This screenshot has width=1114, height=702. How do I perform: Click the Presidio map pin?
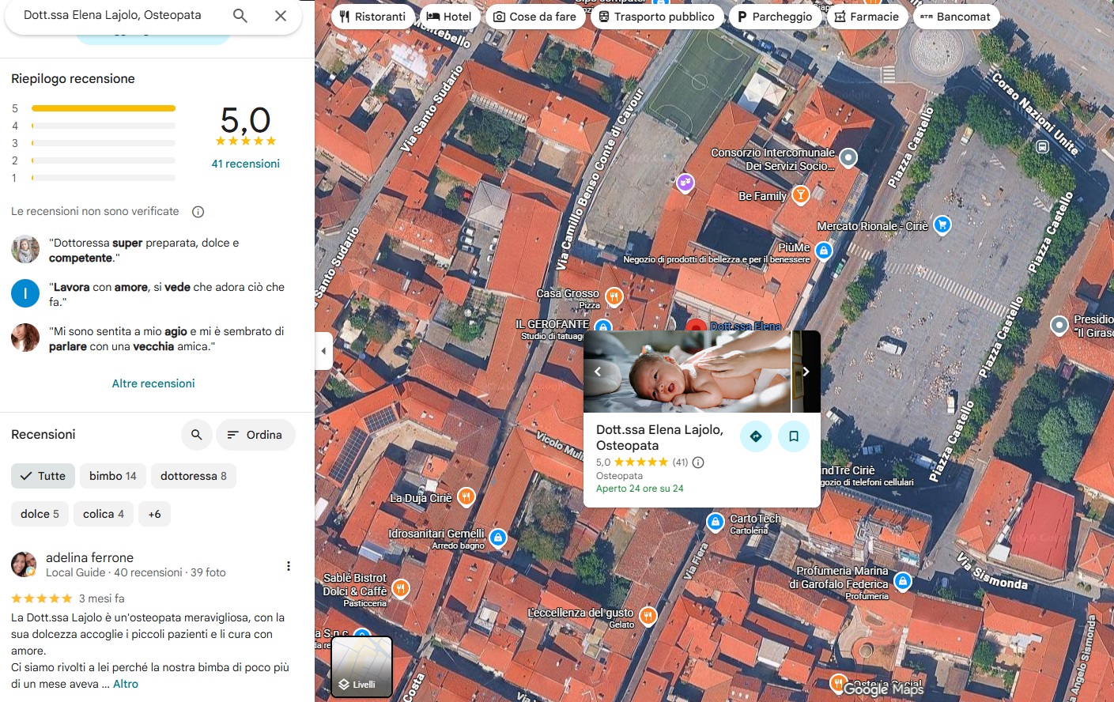coord(1059,325)
